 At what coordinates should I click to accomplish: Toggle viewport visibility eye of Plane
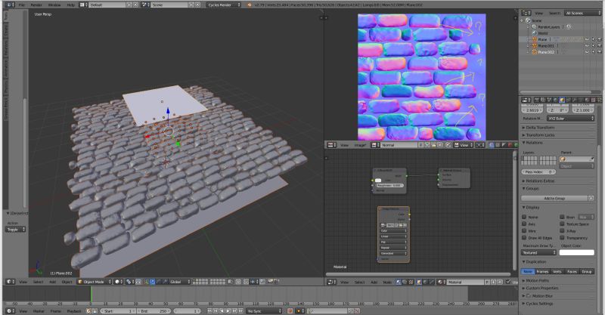pyautogui.click(x=587, y=39)
